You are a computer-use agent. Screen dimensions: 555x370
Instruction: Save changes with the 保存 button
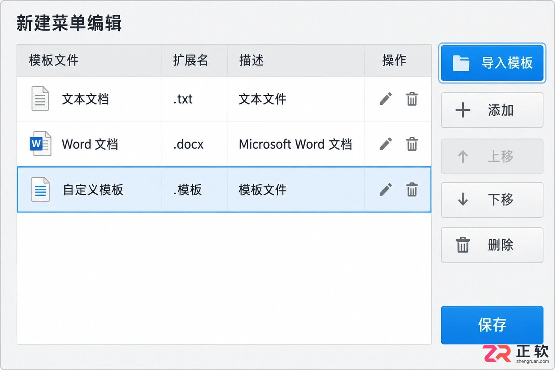coord(492,325)
